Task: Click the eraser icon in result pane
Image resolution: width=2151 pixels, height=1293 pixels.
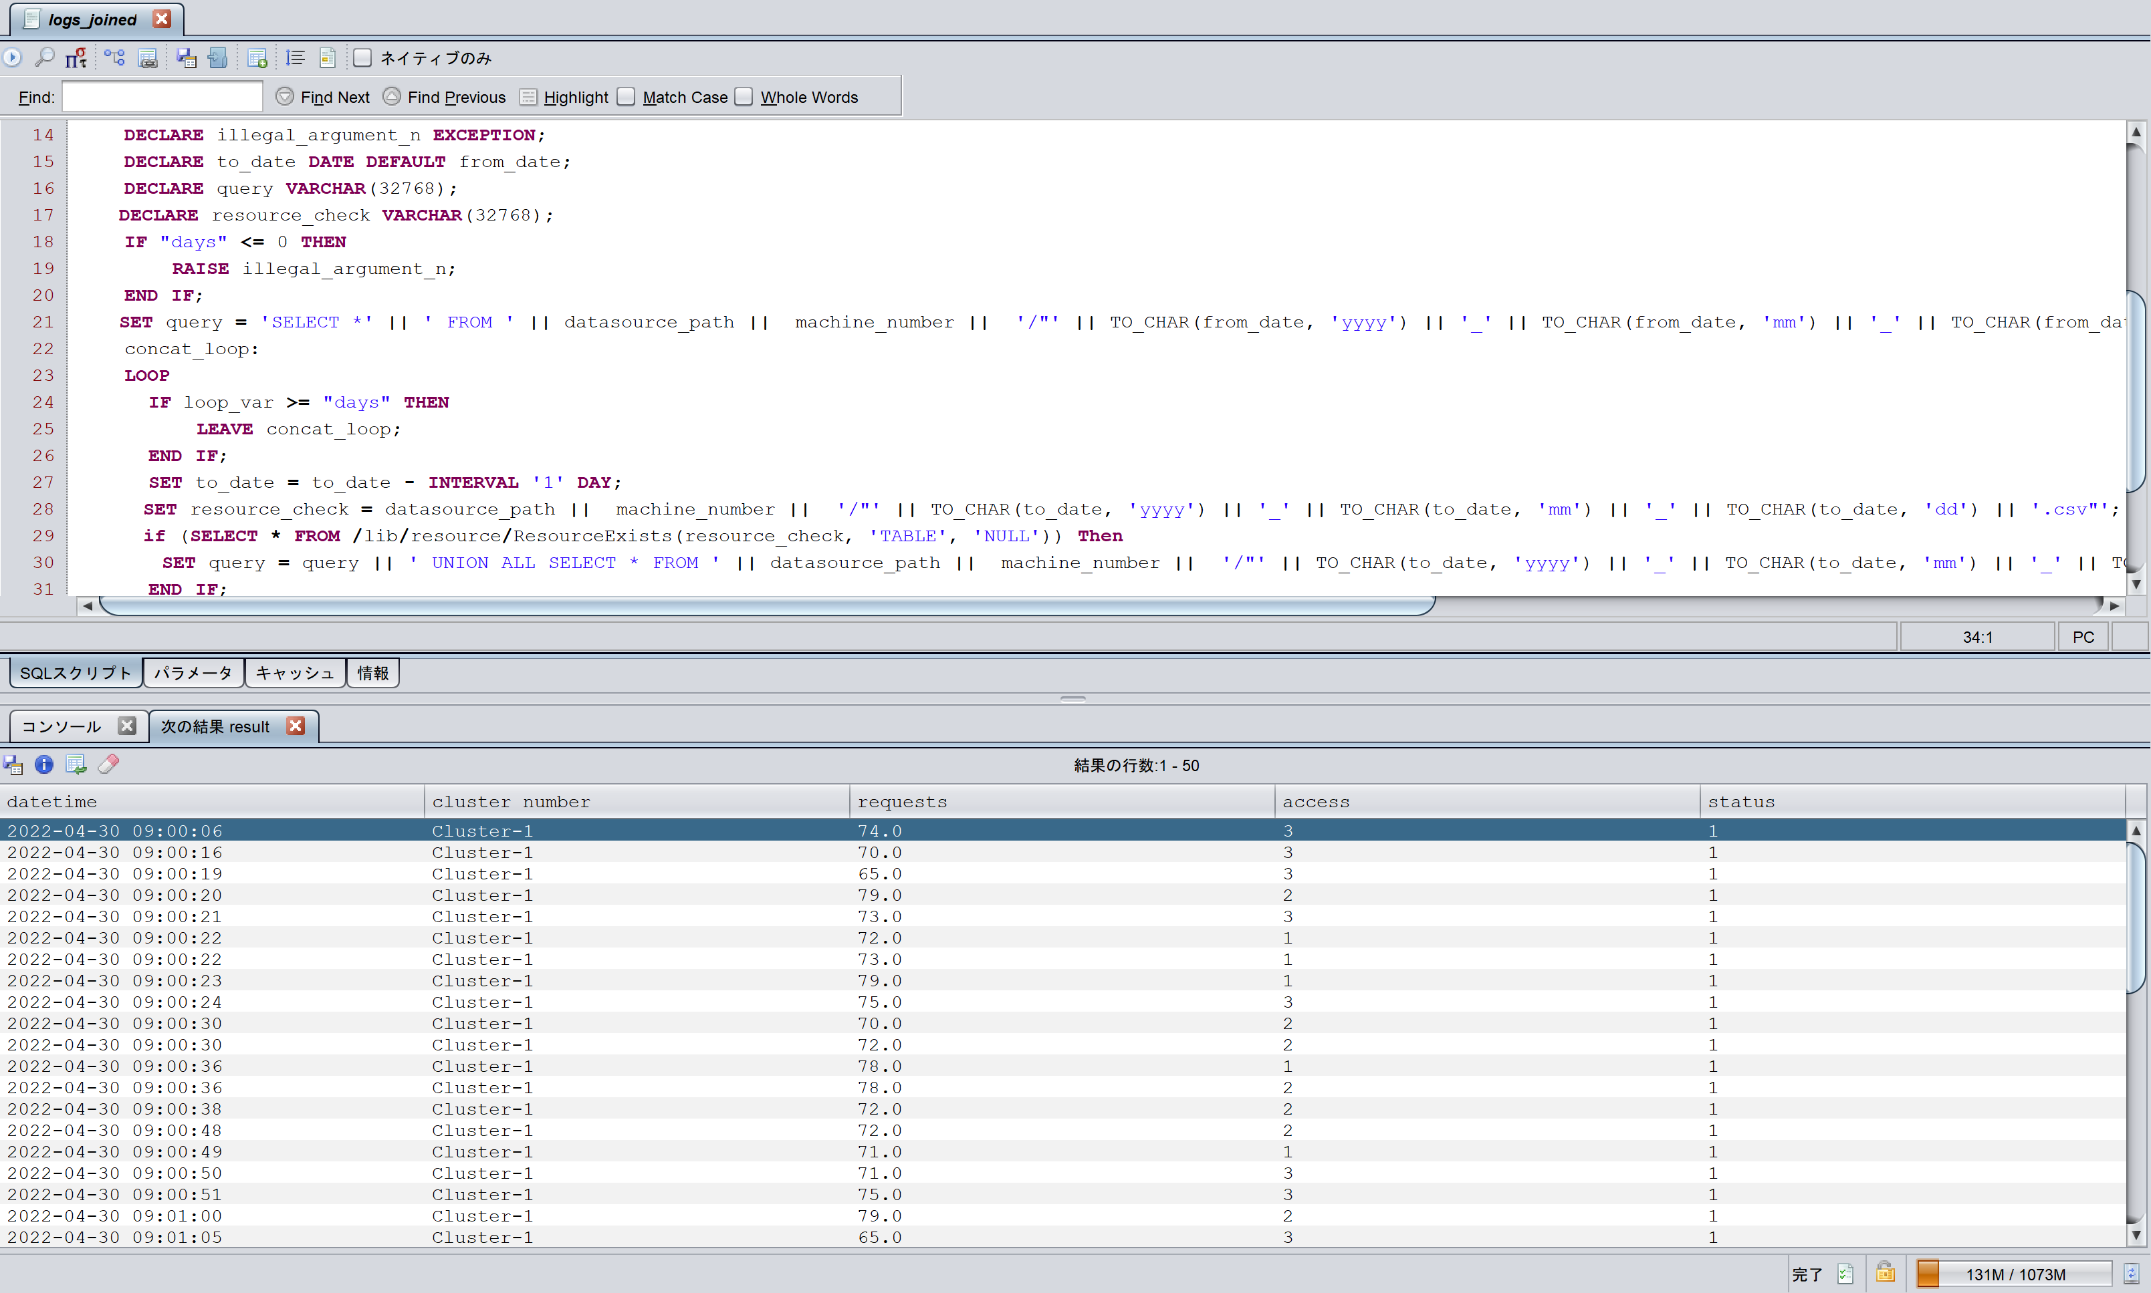Action: pos(108,764)
